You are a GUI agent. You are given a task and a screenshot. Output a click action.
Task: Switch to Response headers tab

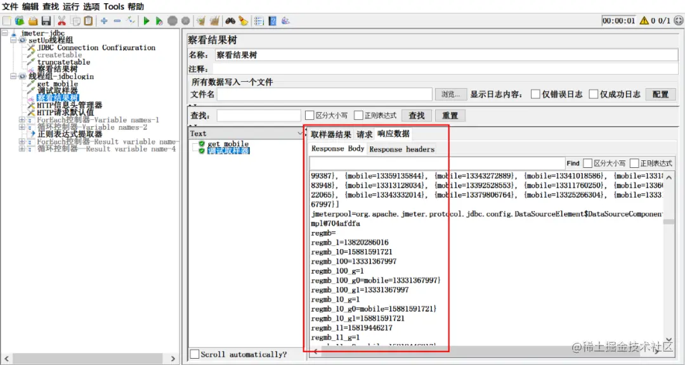click(x=402, y=150)
